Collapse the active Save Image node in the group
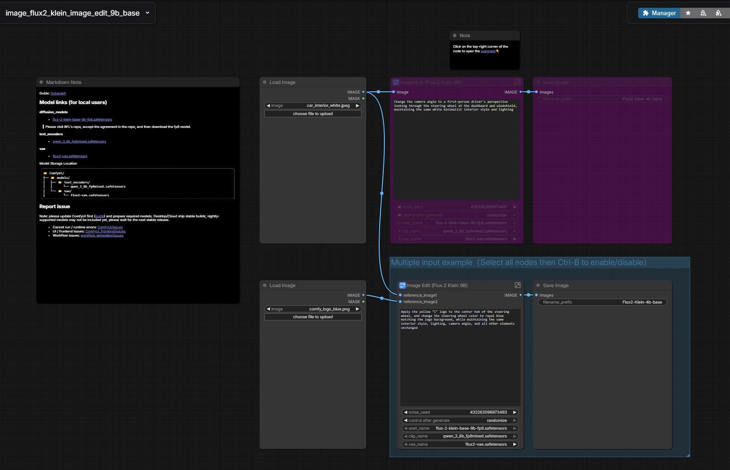The image size is (730, 470). (x=538, y=285)
